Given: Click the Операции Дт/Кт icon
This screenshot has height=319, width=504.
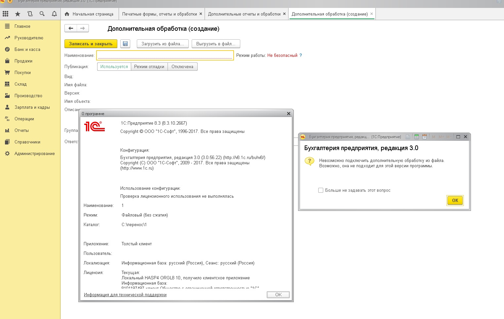Looking at the screenshot, I should [7, 119].
